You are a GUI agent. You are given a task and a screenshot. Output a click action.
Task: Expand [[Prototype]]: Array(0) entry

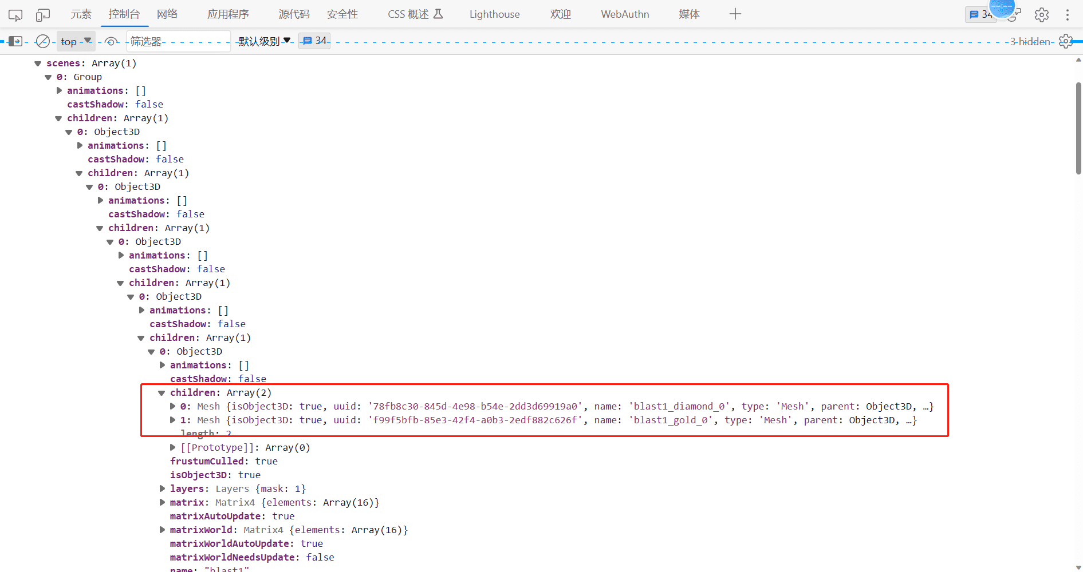172,448
